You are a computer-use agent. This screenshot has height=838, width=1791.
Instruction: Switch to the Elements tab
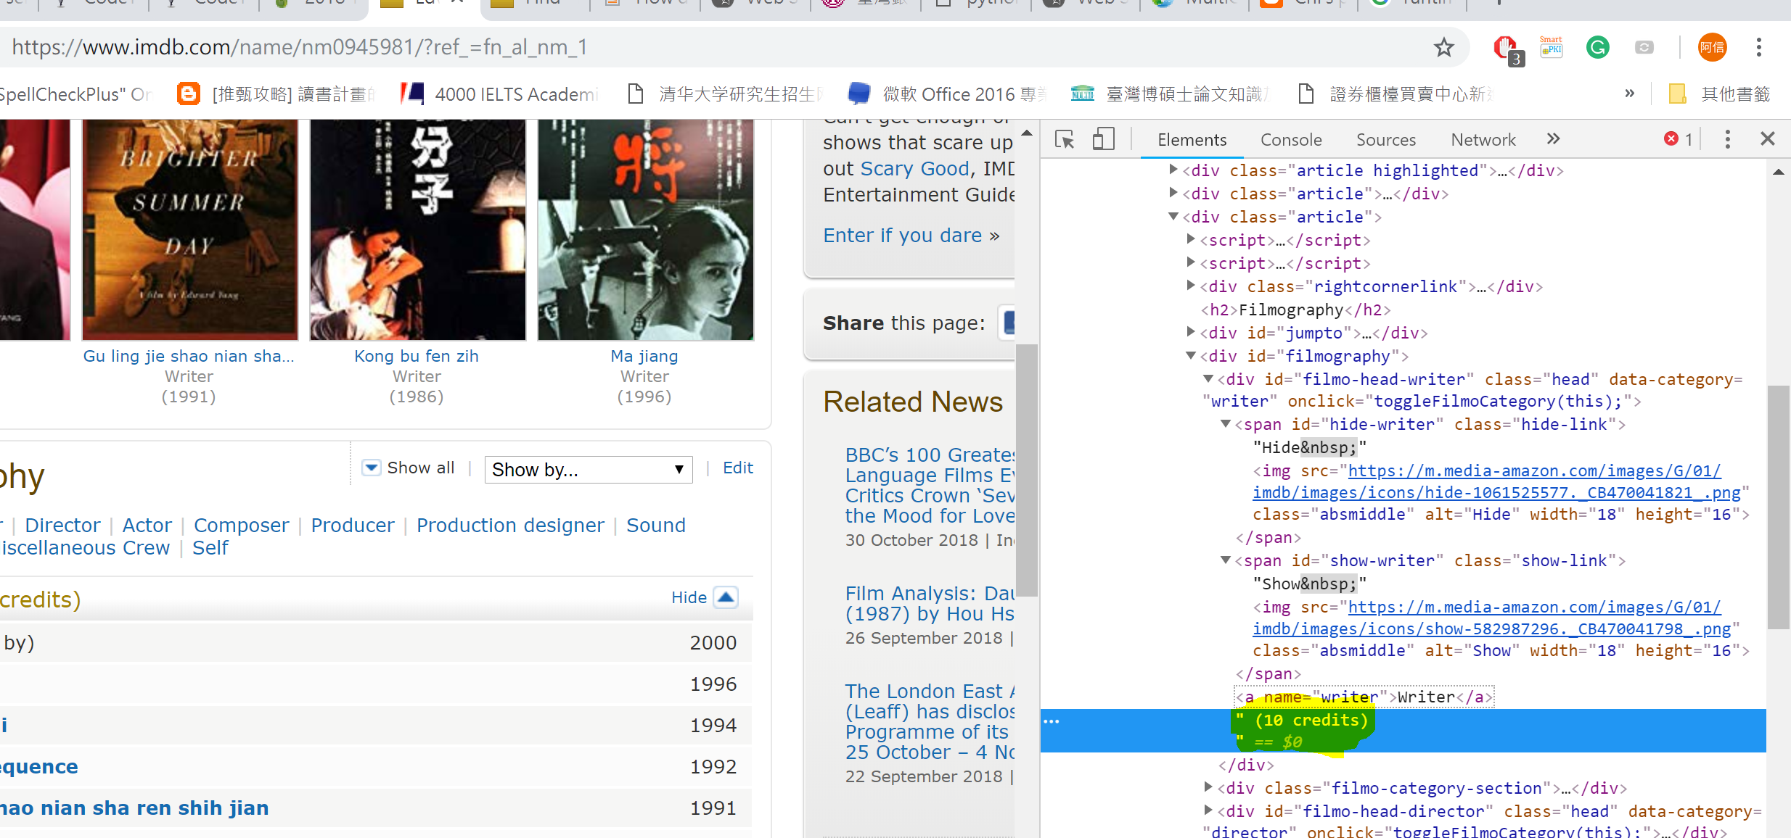coord(1192,140)
